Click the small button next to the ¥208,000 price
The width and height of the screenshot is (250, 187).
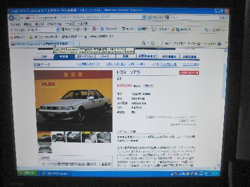pyautogui.click(x=148, y=86)
